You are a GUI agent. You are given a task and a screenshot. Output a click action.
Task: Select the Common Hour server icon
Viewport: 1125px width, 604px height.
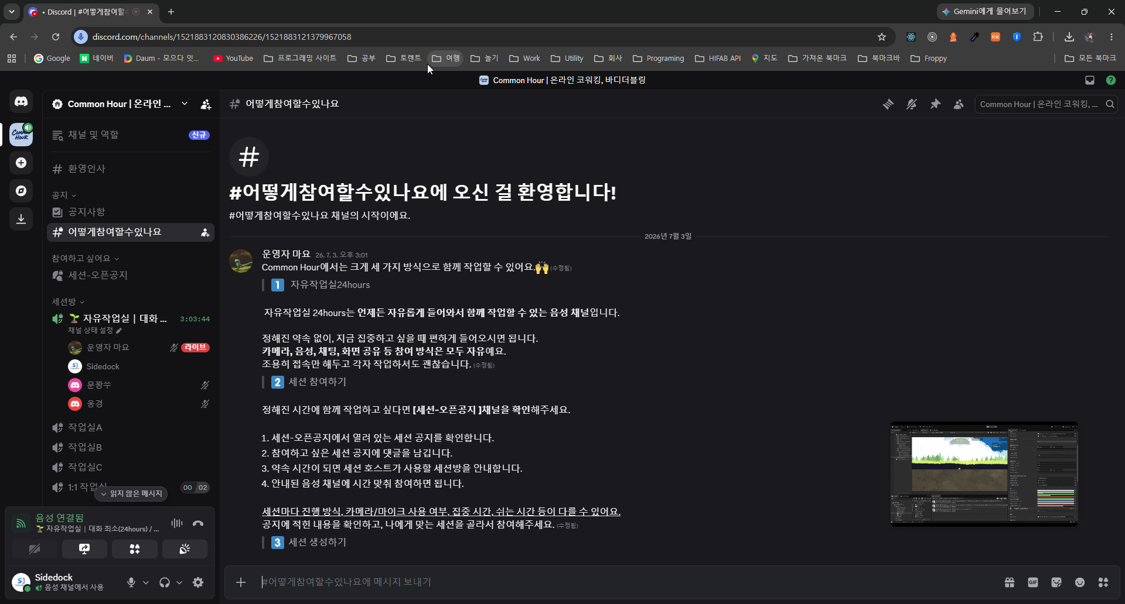[21, 135]
